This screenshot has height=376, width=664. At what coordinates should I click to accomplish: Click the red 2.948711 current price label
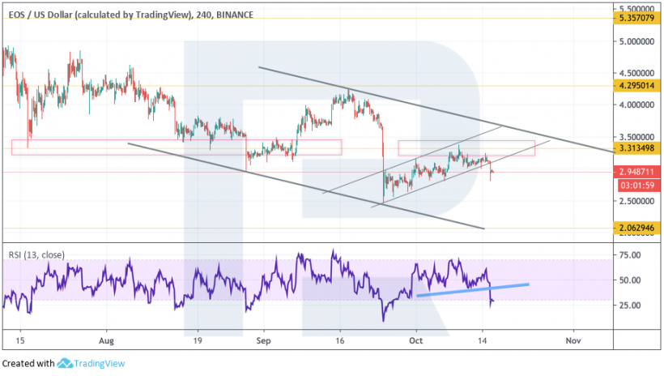[636, 172]
